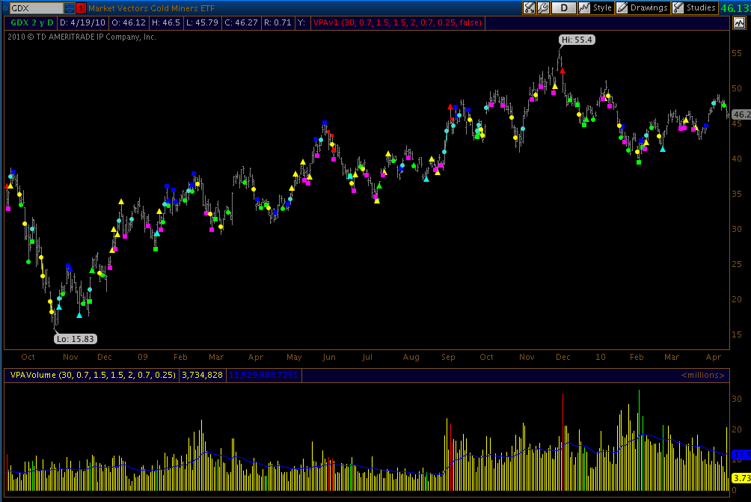Click the GDX symbol input field

coord(37,8)
